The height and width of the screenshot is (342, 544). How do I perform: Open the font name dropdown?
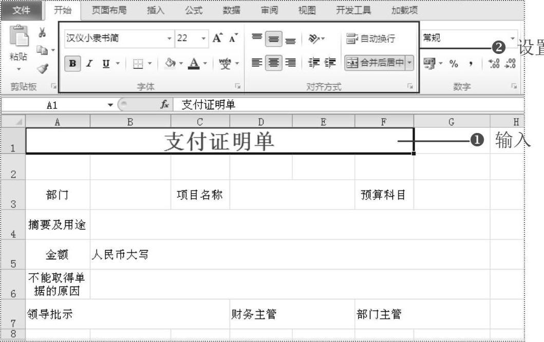coord(170,38)
